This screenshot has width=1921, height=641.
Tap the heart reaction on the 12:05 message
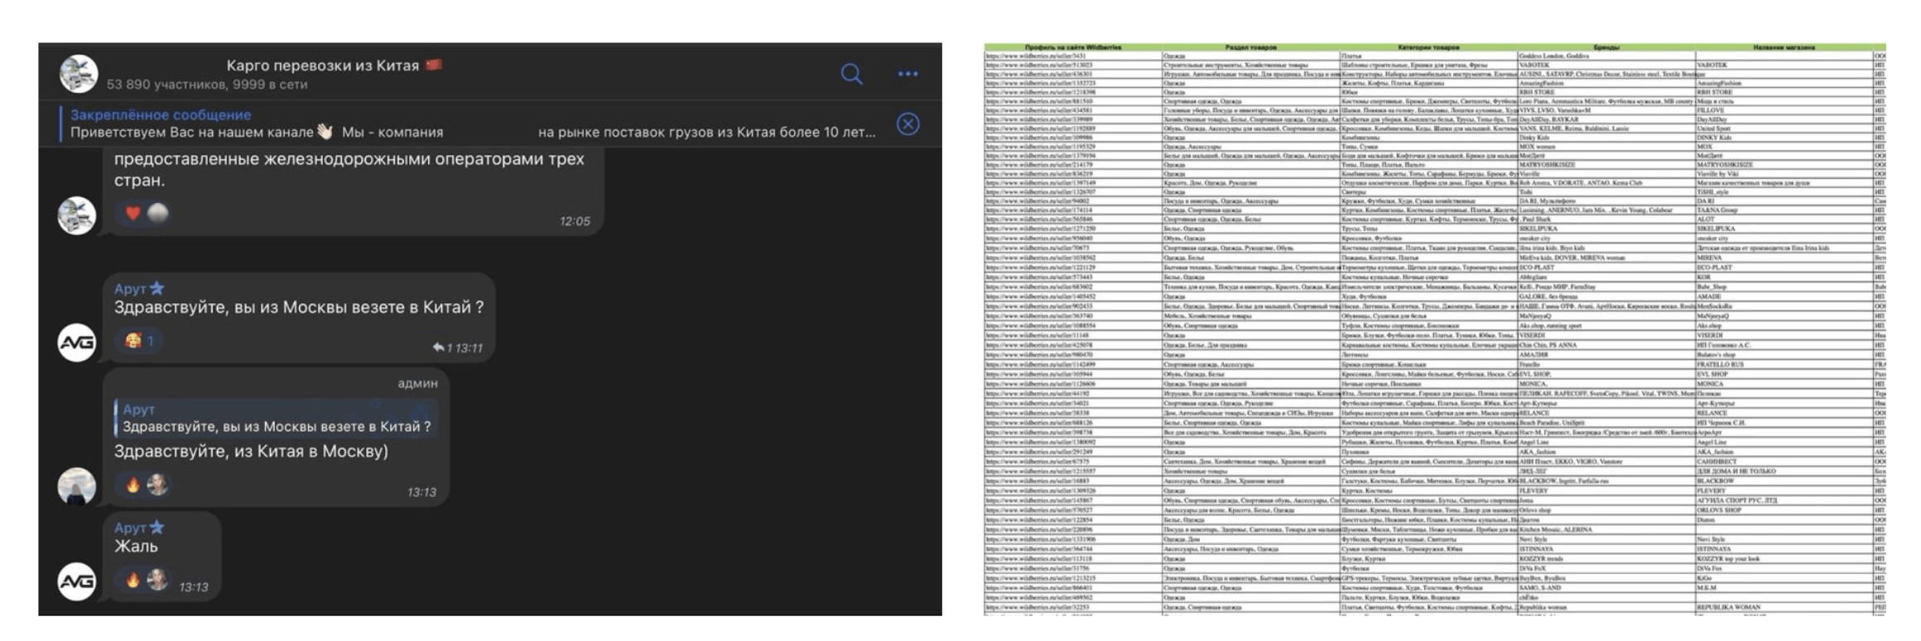click(x=132, y=214)
